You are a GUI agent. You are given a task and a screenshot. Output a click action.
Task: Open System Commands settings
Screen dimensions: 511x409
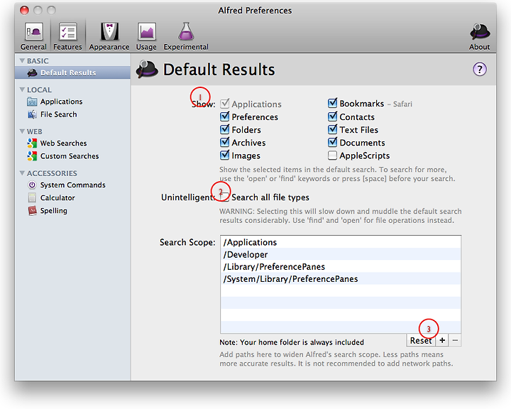[x=72, y=185]
